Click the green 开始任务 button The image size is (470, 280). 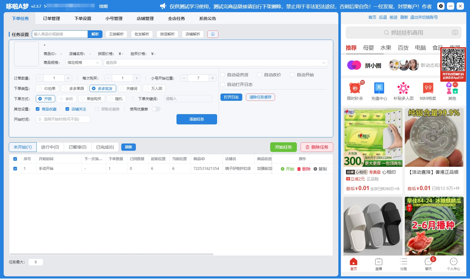tap(283, 147)
